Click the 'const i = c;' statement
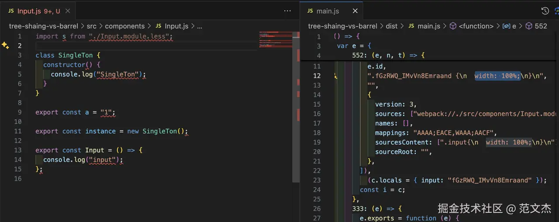559x222 pixels. click(383, 190)
